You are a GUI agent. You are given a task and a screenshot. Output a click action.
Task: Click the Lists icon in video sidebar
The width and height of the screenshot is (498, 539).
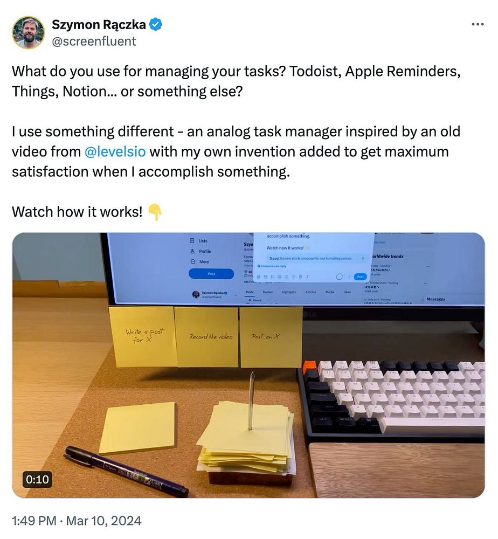[192, 240]
